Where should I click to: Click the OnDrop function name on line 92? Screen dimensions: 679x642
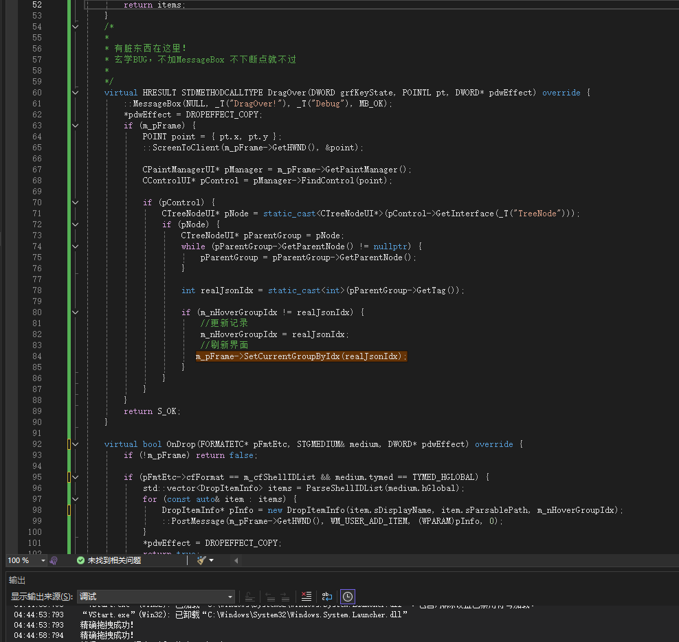tap(181, 444)
